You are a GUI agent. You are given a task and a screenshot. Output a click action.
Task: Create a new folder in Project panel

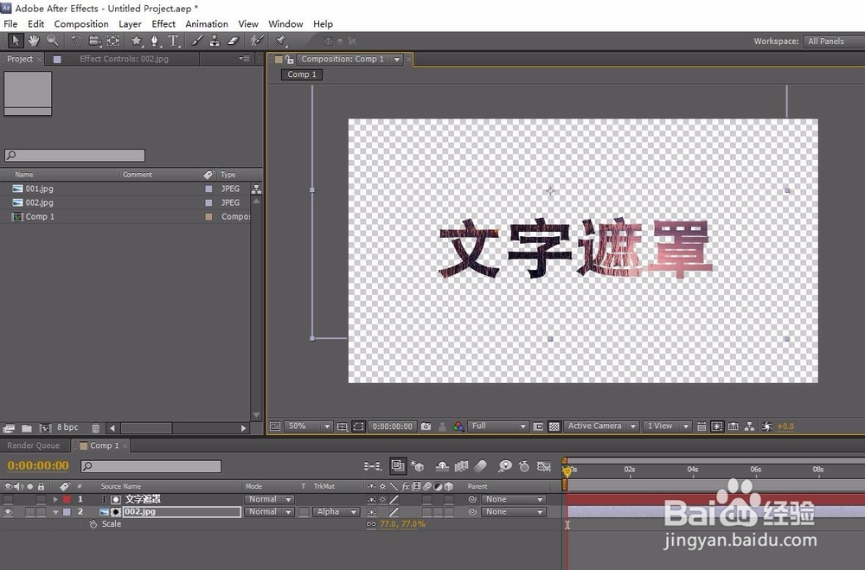coord(27,427)
